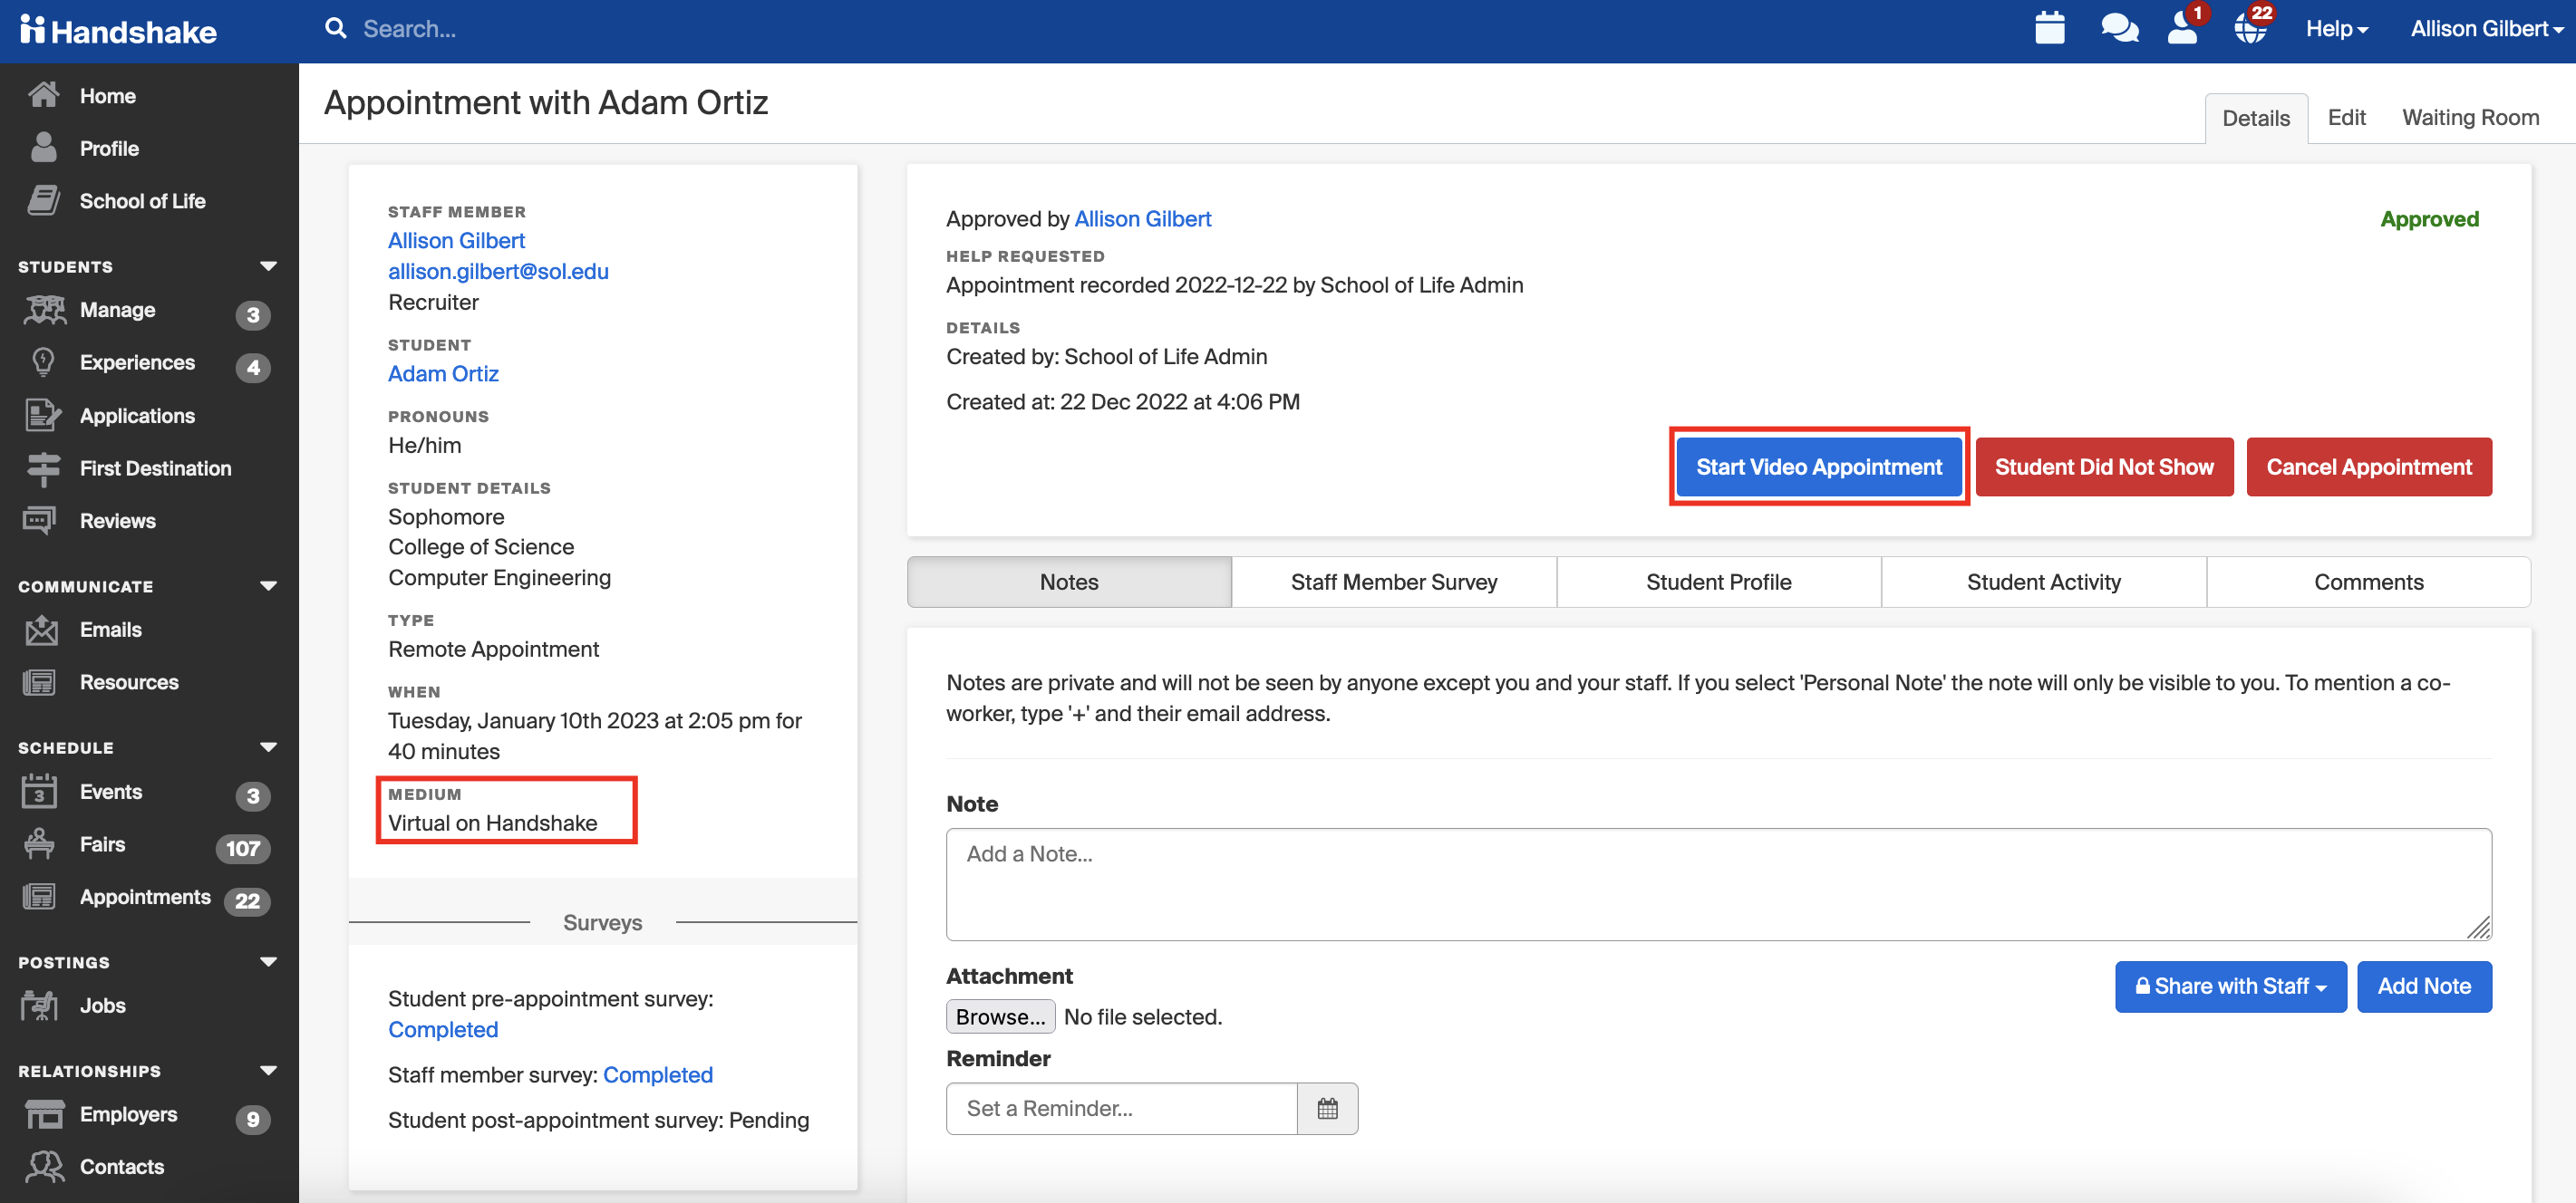Click Browse to attach a file
This screenshot has width=2576, height=1203.
pos(1000,1016)
